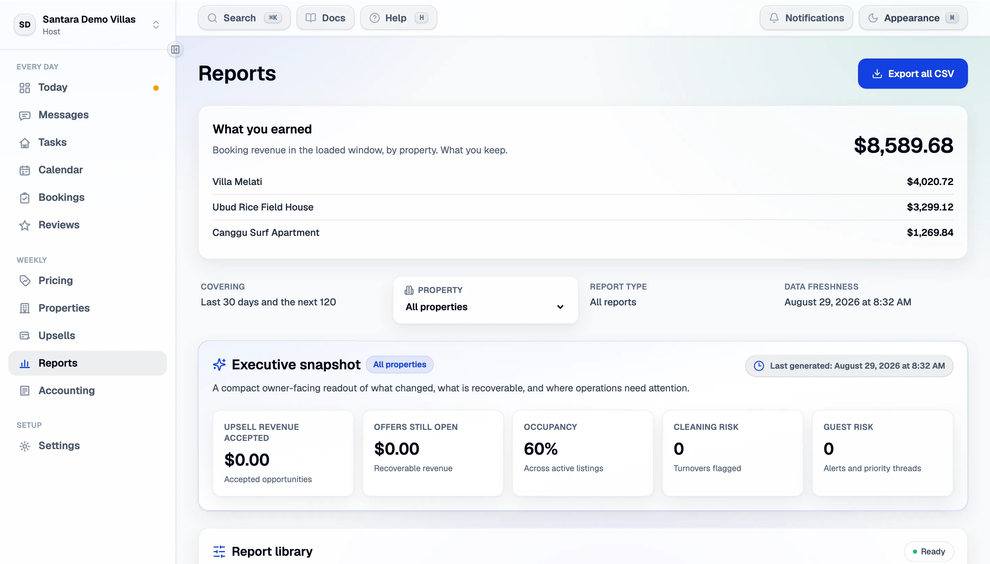Click the Today grid icon
Image resolution: width=990 pixels, height=564 pixels.
pyautogui.click(x=25, y=88)
